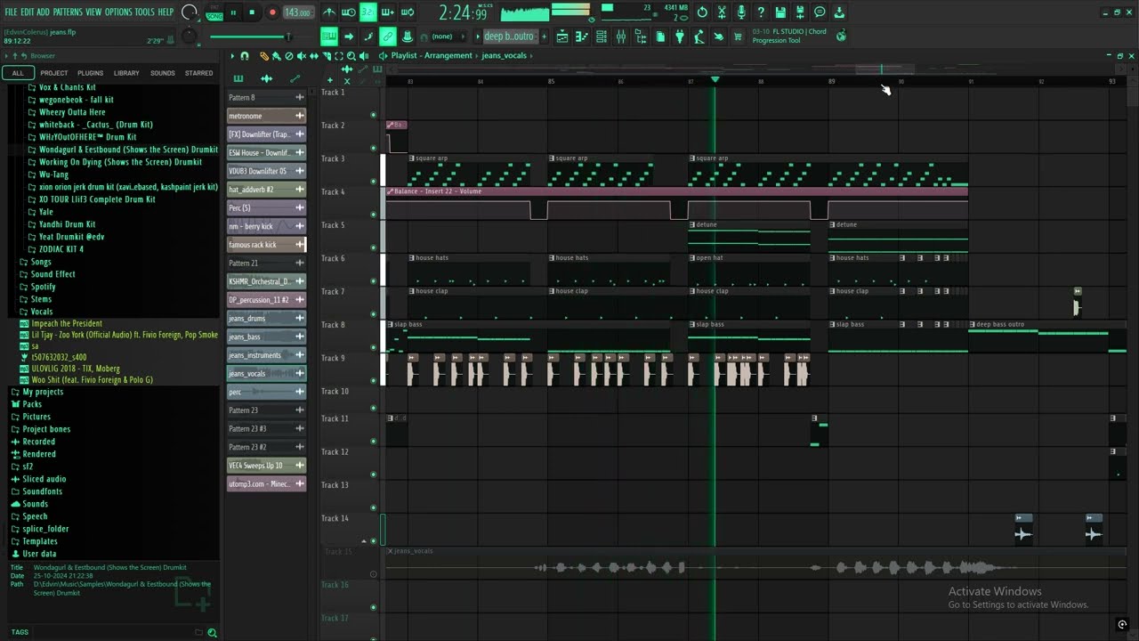Image resolution: width=1139 pixels, height=641 pixels.
Task: Select the Zoom magnifier tool in playlist
Action: tap(351, 56)
